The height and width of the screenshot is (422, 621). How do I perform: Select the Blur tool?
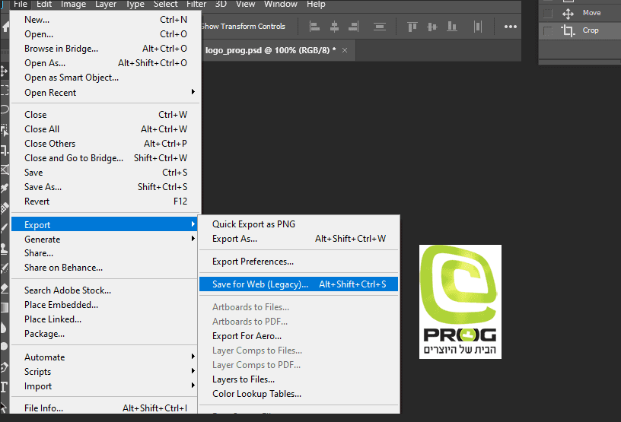click(4, 328)
